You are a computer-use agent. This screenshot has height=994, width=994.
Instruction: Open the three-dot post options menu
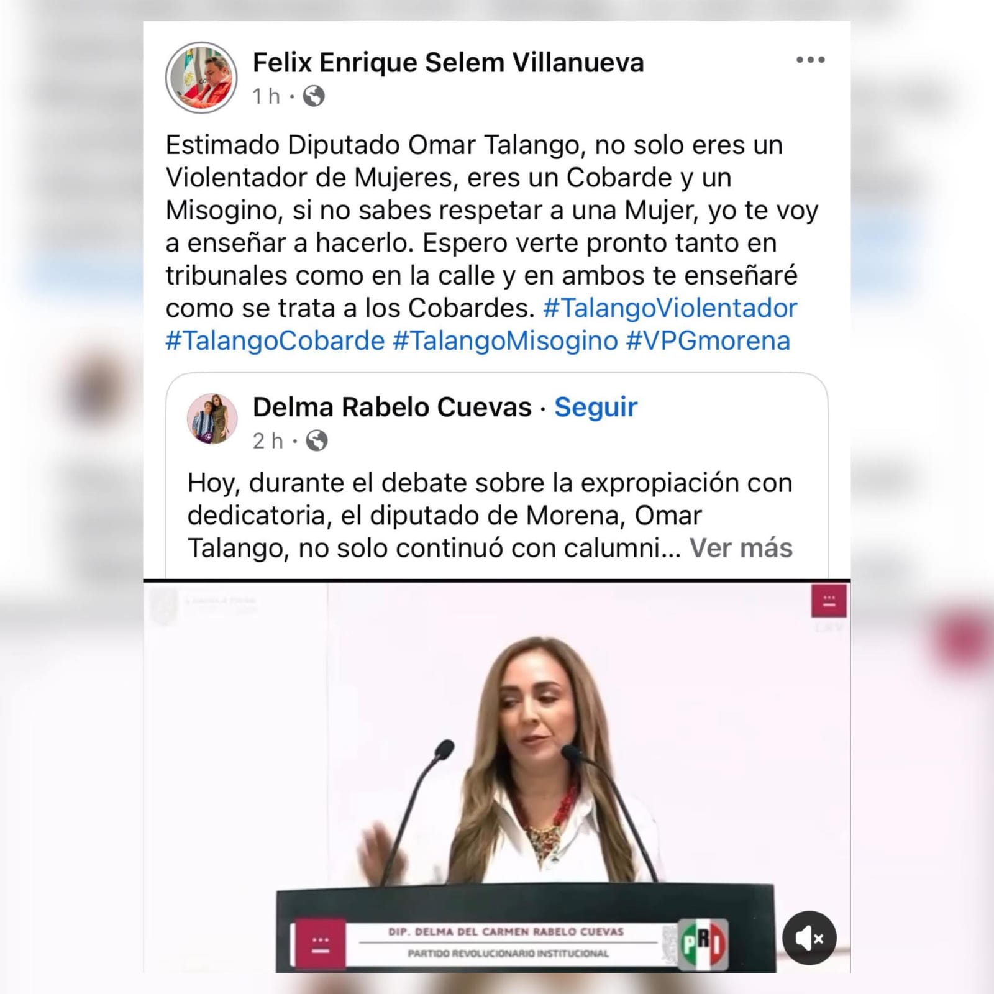811,60
